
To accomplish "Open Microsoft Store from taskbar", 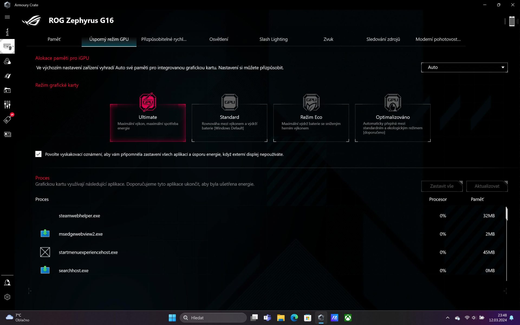I will point(308,318).
